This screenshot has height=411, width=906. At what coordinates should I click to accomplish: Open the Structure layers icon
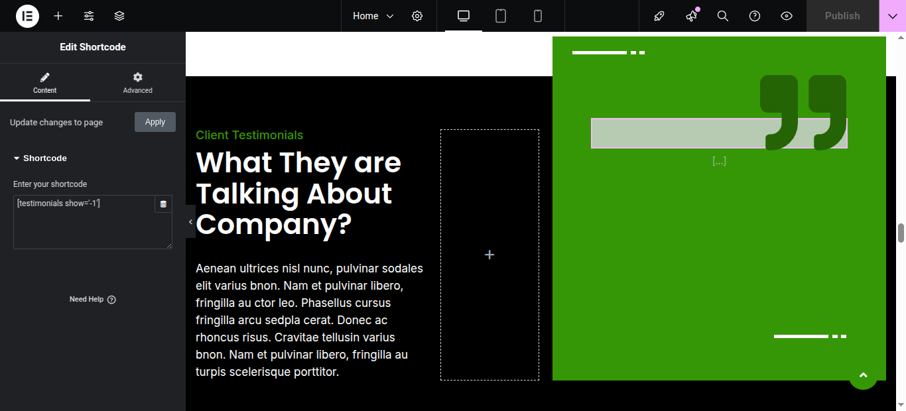[x=119, y=16]
